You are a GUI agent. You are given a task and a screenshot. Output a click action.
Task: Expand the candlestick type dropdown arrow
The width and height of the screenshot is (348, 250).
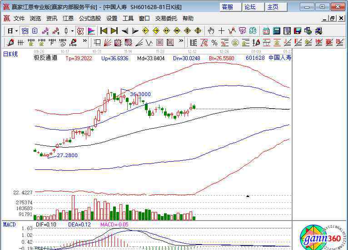(x=72, y=31)
